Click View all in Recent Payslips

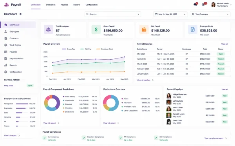click(x=224, y=89)
